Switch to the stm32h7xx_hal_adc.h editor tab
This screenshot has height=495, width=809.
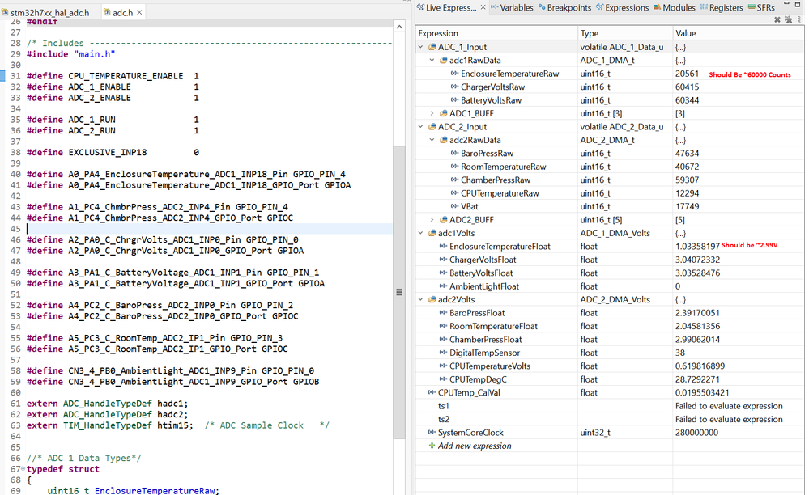point(45,12)
